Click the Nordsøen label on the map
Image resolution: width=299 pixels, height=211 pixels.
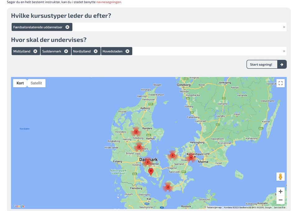(25, 129)
